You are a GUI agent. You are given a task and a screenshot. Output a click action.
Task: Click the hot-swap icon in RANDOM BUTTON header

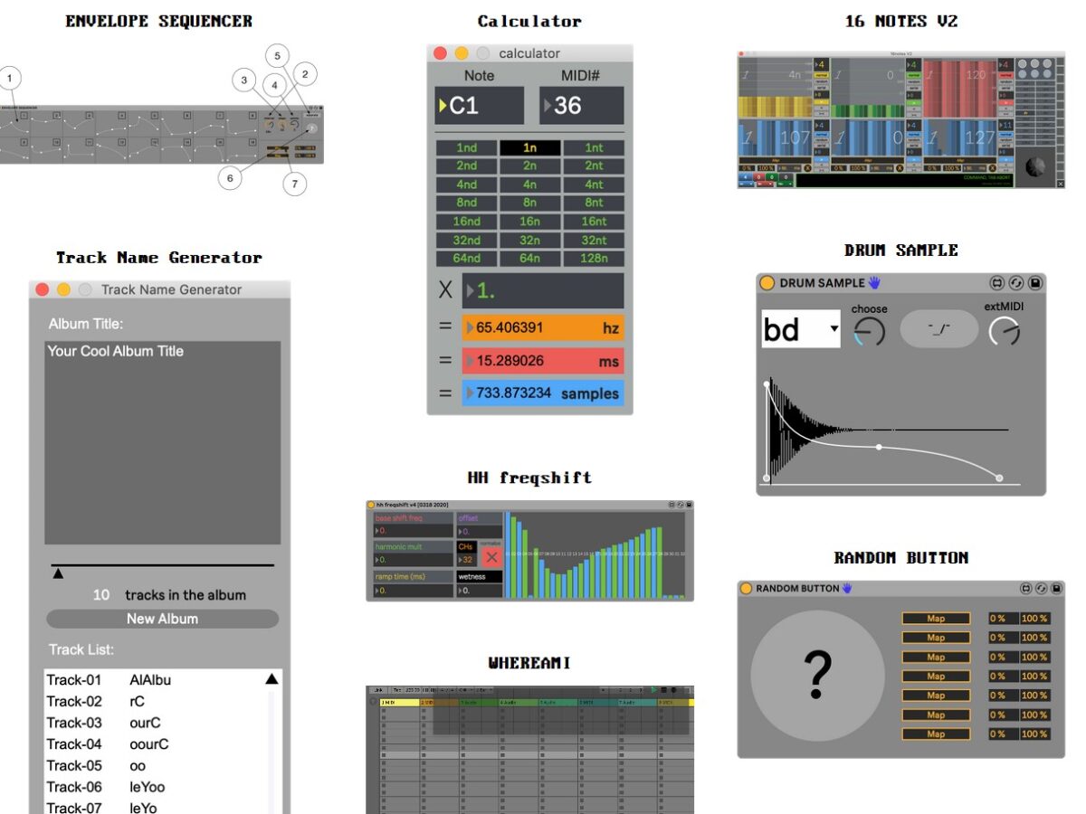1025,588
